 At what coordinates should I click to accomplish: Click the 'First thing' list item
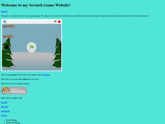[x=11, y=120]
